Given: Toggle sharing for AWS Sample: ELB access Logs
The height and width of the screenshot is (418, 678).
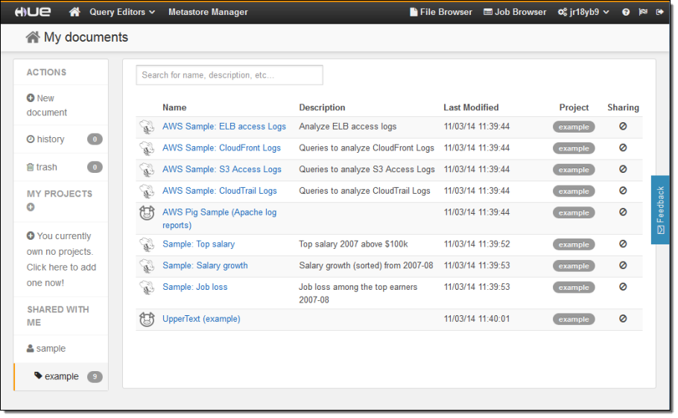Looking at the screenshot, I should (x=623, y=127).
